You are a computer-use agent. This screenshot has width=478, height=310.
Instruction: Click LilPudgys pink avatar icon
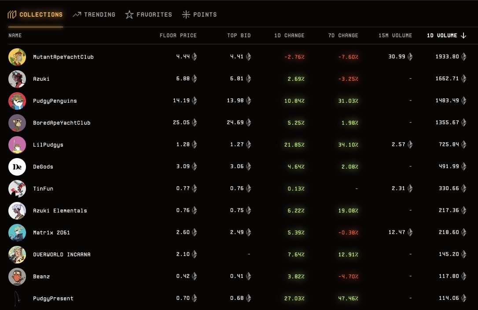[17, 144]
